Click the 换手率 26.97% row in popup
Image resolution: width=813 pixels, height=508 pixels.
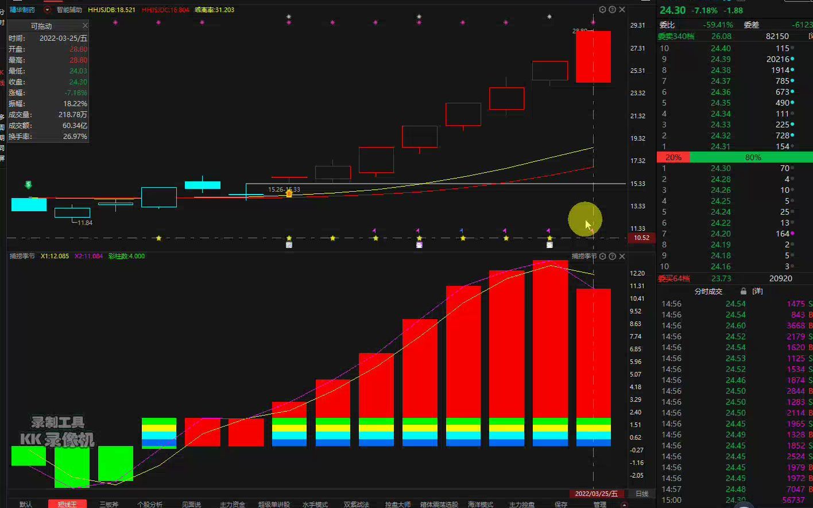[x=48, y=137]
